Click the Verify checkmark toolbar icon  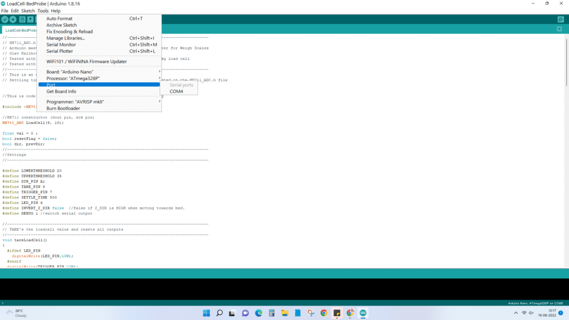(5, 19)
